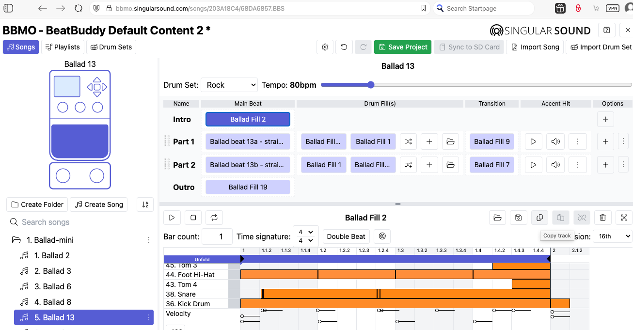The width and height of the screenshot is (633, 330).
Task: Click the Create Song button
Action: click(99, 204)
